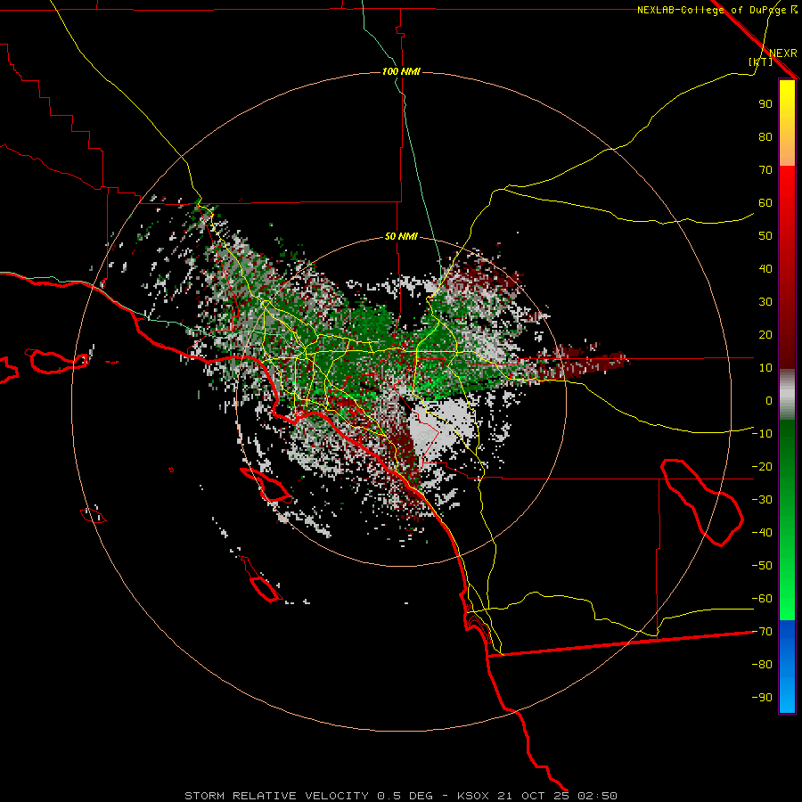Image resolution: width=802 pixels, height=802 pixels.
Task: Click the 0 value on the velocity scale
Action: coord(769,401)
